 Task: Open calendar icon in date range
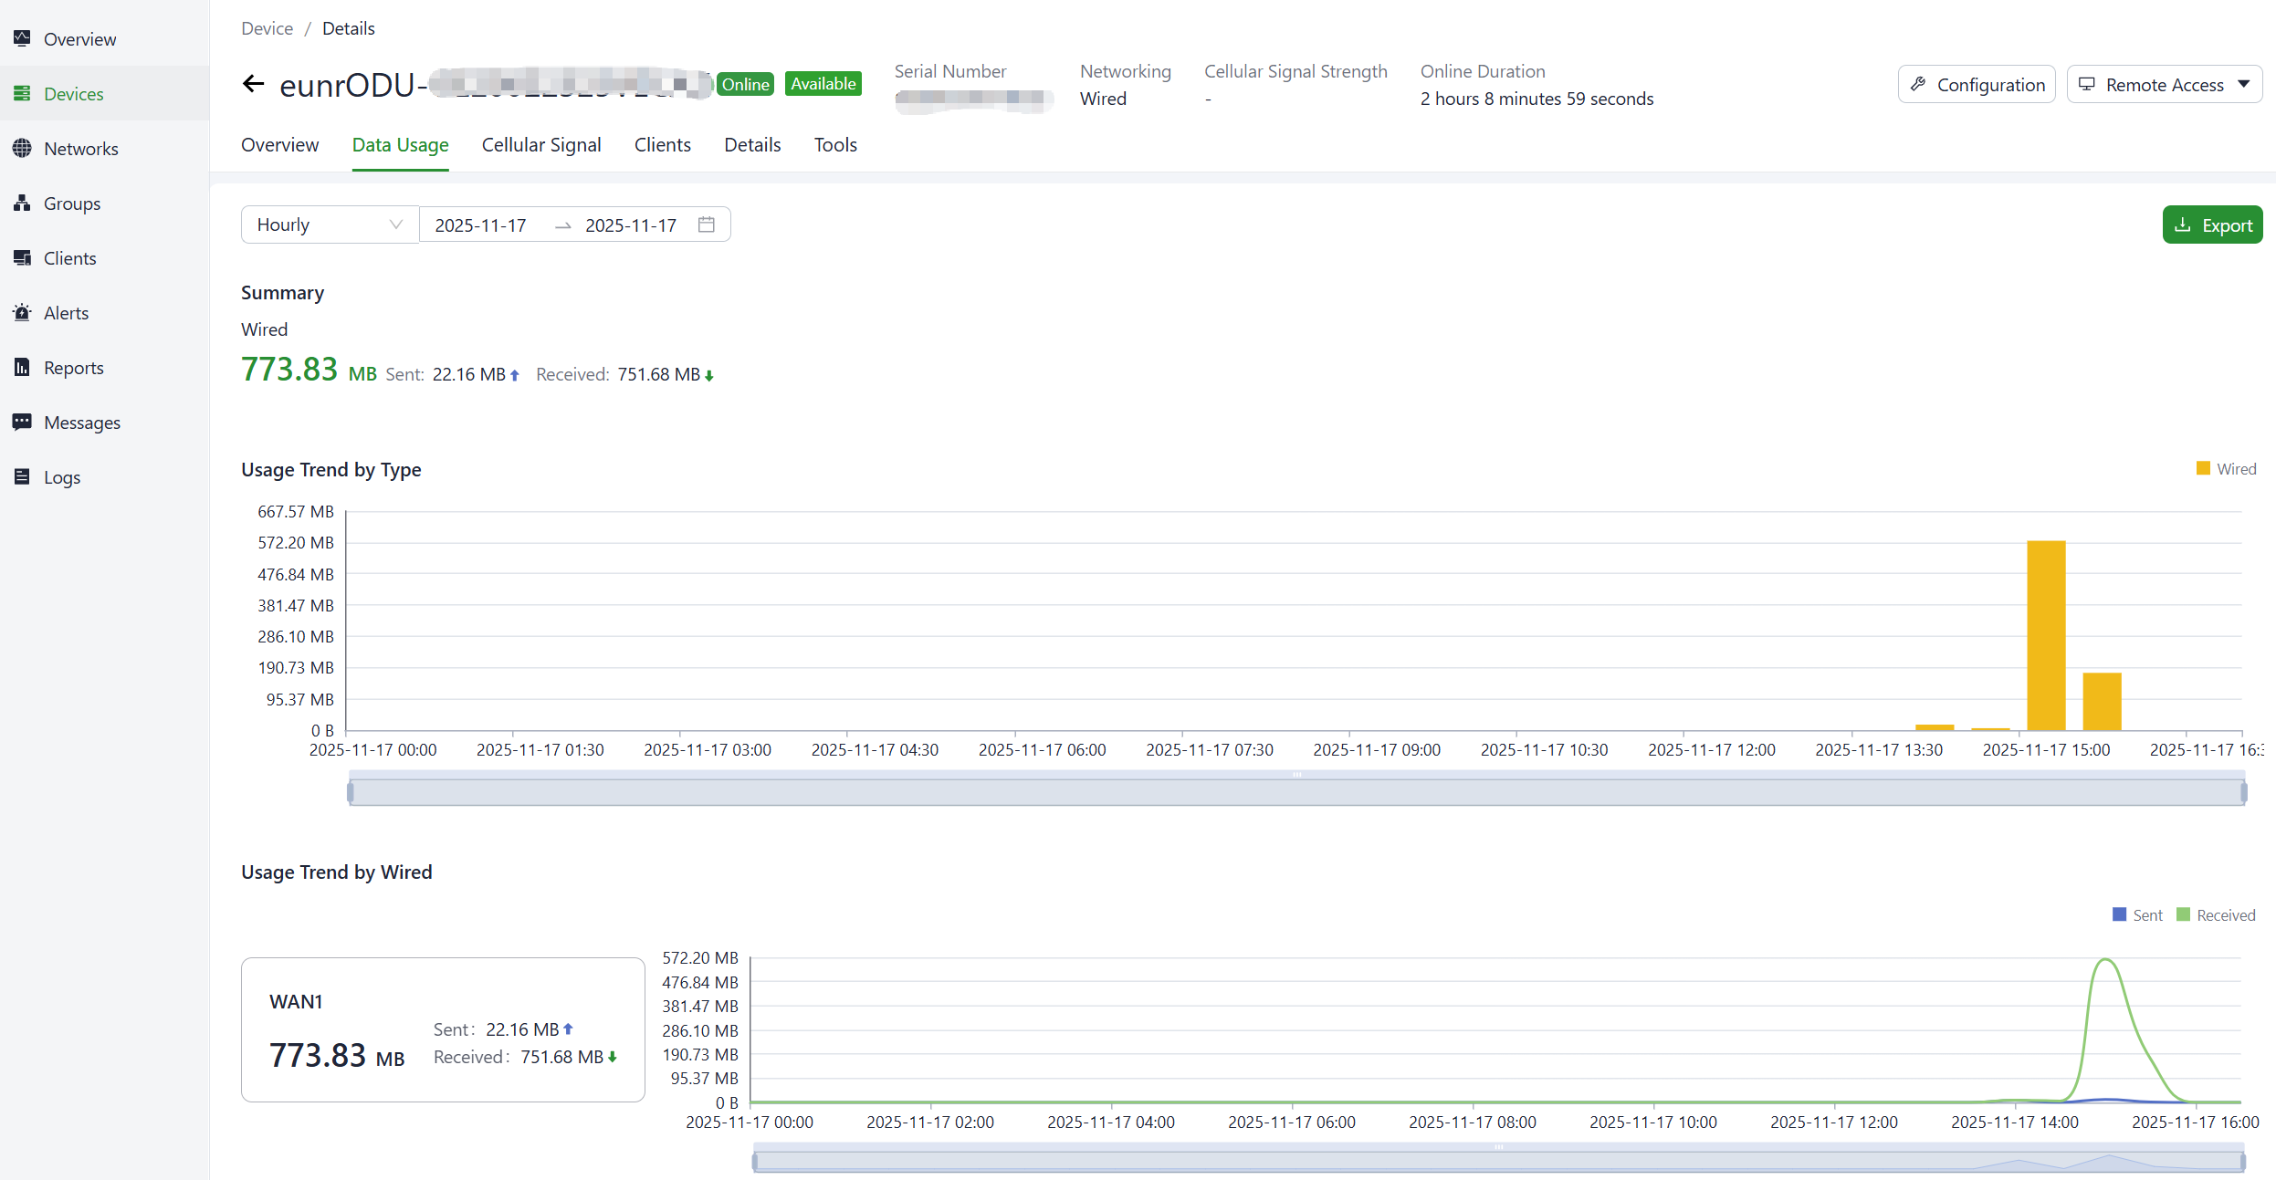coord(706,225)
